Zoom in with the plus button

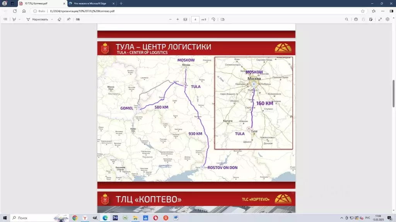(x=178, y=19)
